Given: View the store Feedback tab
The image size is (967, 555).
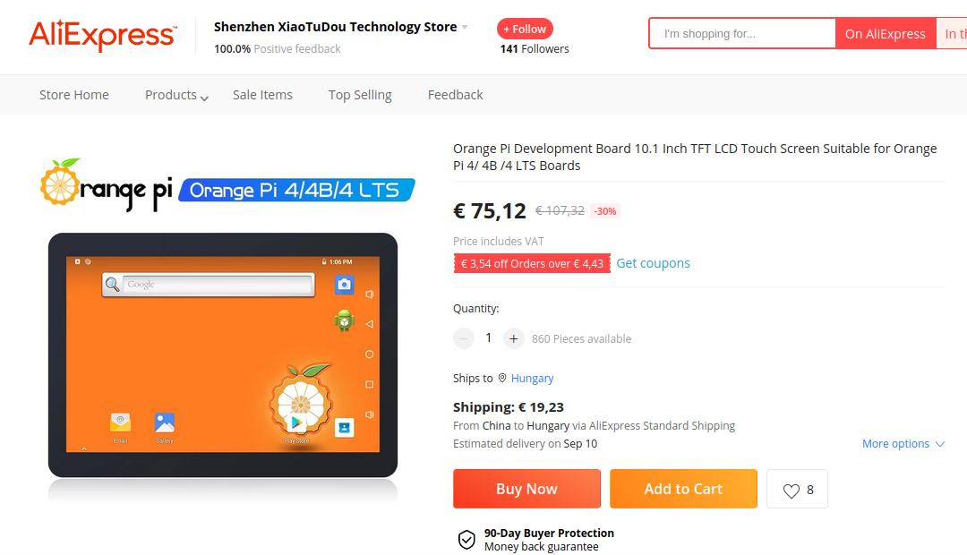Looking at the screenshot, I should point(455,95).
